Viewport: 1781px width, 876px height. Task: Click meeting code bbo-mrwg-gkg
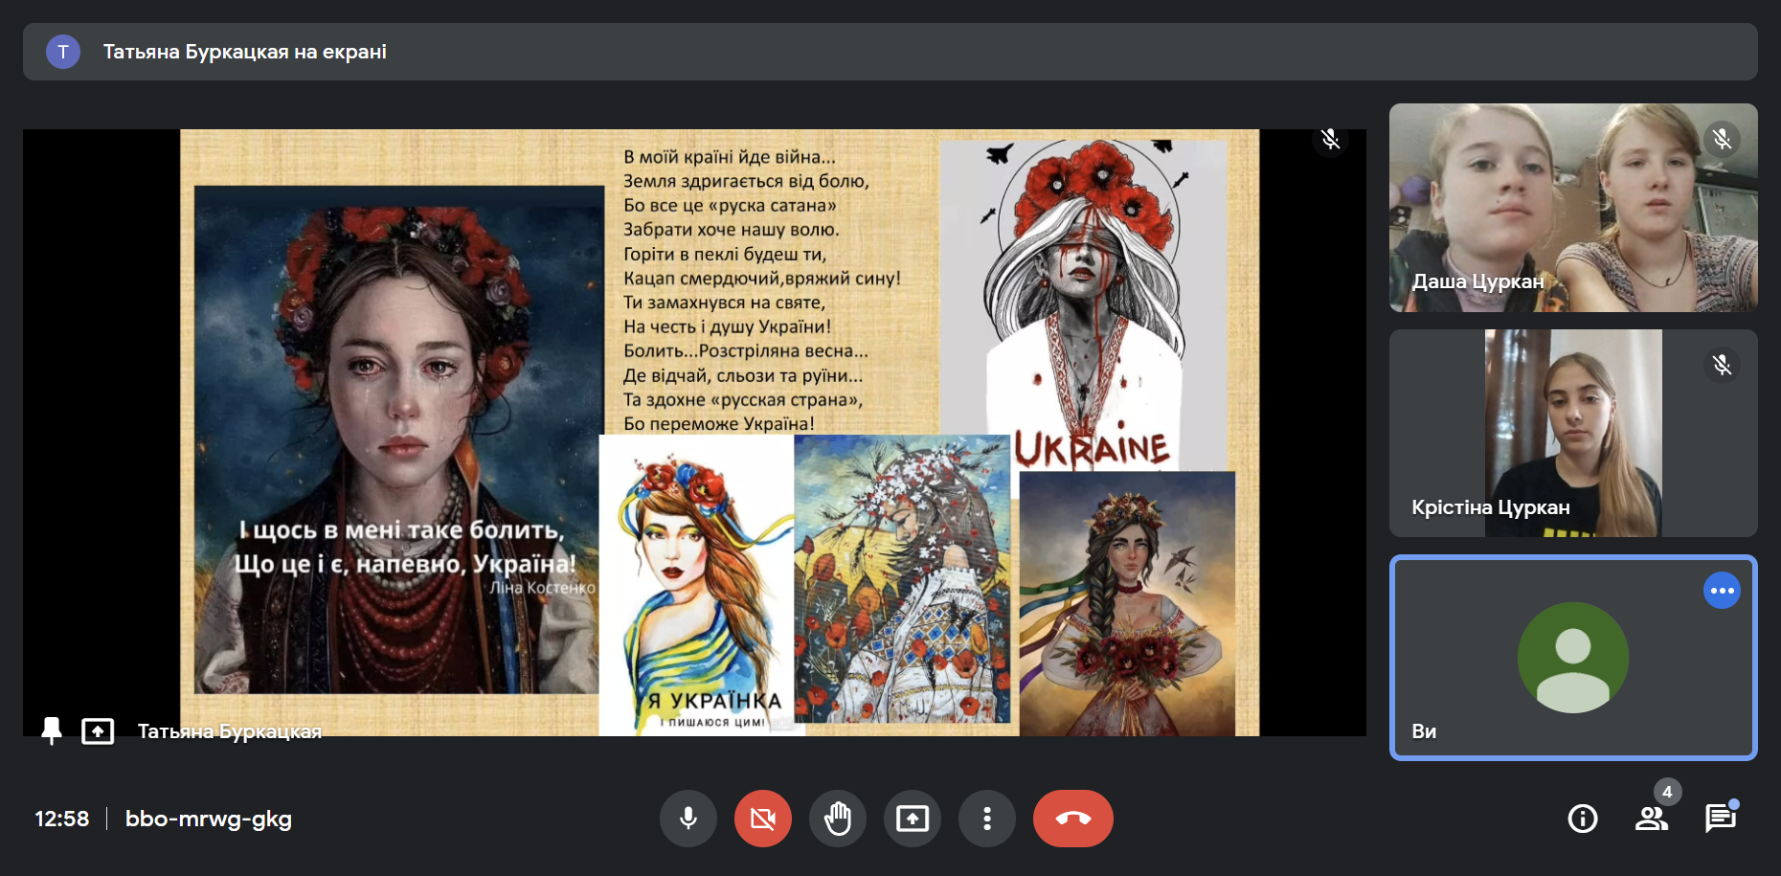(x=209, y=819)
